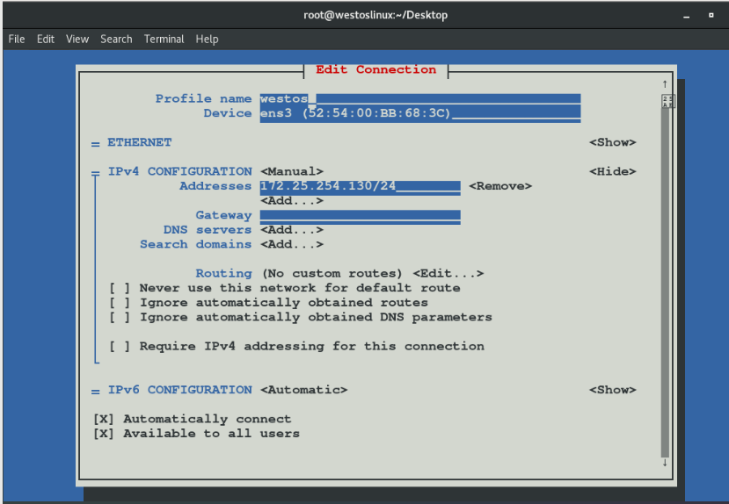
Task: Click the Profile name label
Action: point(203,99)
